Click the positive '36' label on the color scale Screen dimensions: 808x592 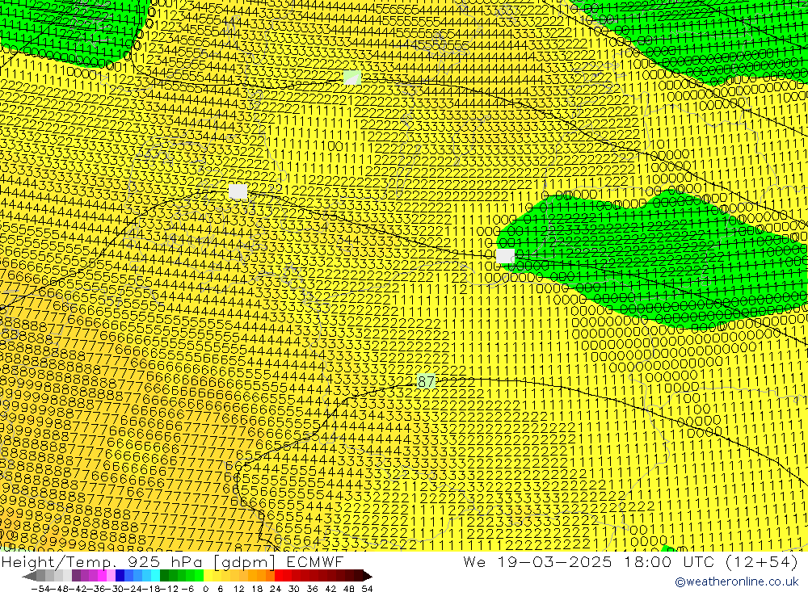click(312, 589)
